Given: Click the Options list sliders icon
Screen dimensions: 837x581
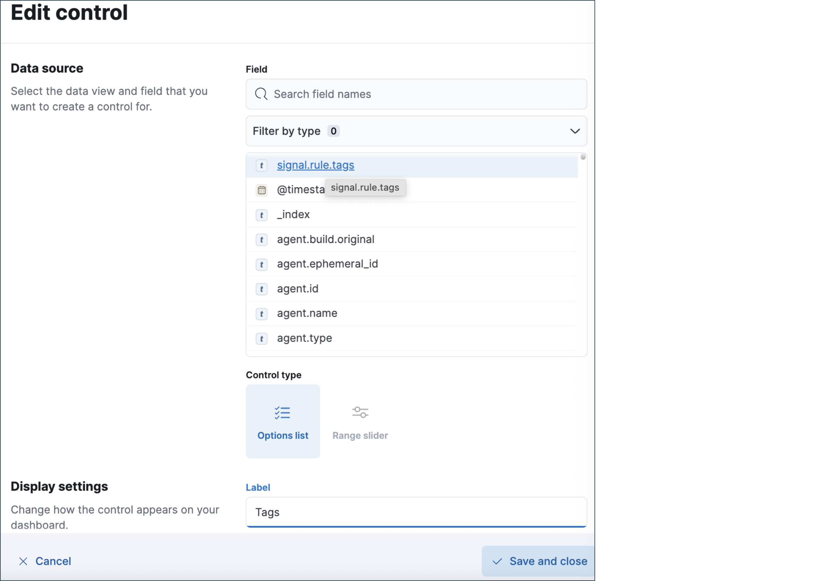Looking at the screenshot, I should coord(282,412).
